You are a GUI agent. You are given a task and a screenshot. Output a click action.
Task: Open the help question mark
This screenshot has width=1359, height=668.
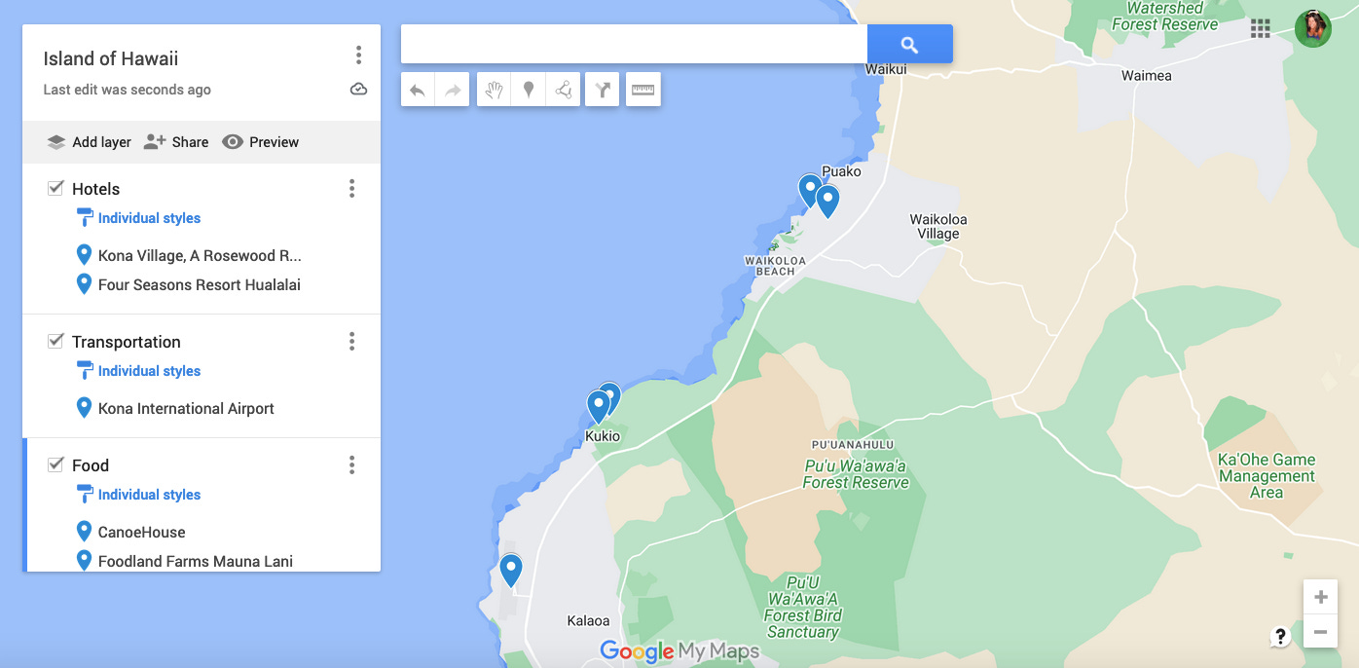click(x=1280, y=637)
